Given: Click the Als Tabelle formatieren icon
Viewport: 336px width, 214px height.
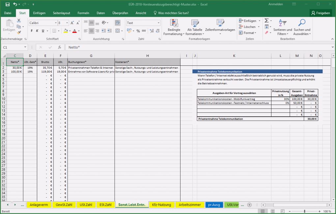Looking at the screenshot, I should [194, 28].
